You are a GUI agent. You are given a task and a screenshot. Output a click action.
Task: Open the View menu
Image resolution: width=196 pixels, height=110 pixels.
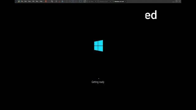pyautogui.click(x=29, y=1)
